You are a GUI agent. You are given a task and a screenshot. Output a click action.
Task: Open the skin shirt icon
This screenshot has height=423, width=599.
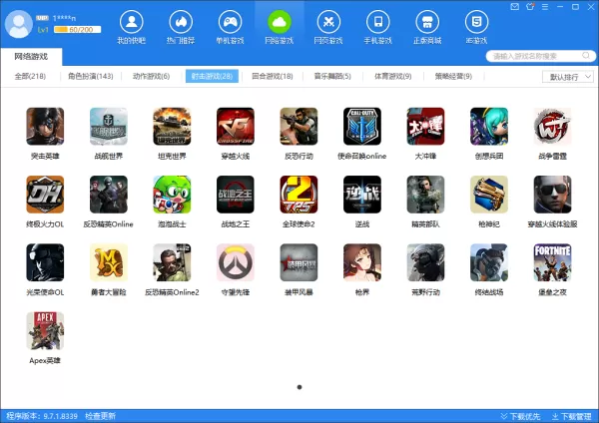coord(530,7)
